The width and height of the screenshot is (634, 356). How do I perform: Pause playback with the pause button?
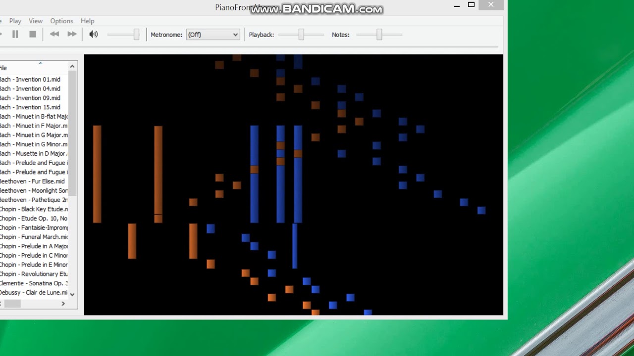(x=15, y=34)
